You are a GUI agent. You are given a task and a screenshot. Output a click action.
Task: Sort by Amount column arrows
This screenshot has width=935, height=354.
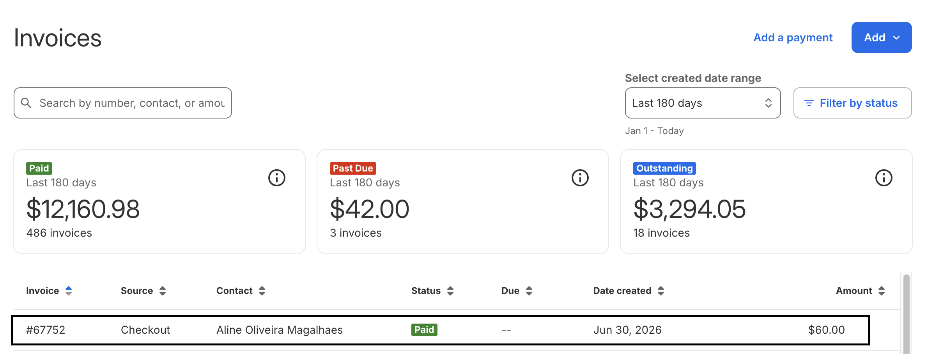point(882,291)
